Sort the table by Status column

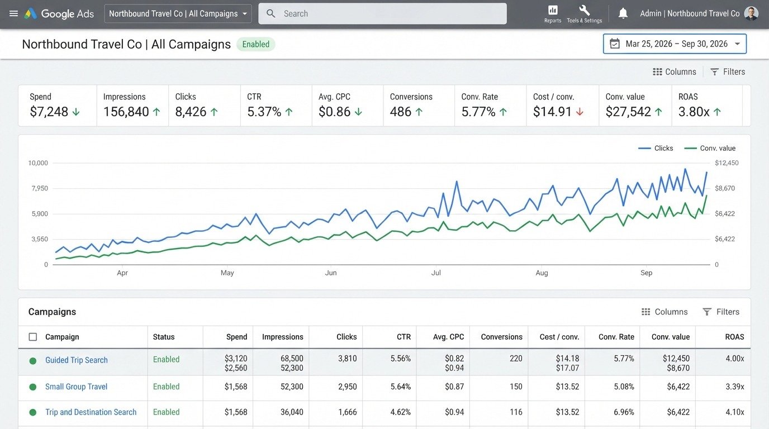click(164, 337)
